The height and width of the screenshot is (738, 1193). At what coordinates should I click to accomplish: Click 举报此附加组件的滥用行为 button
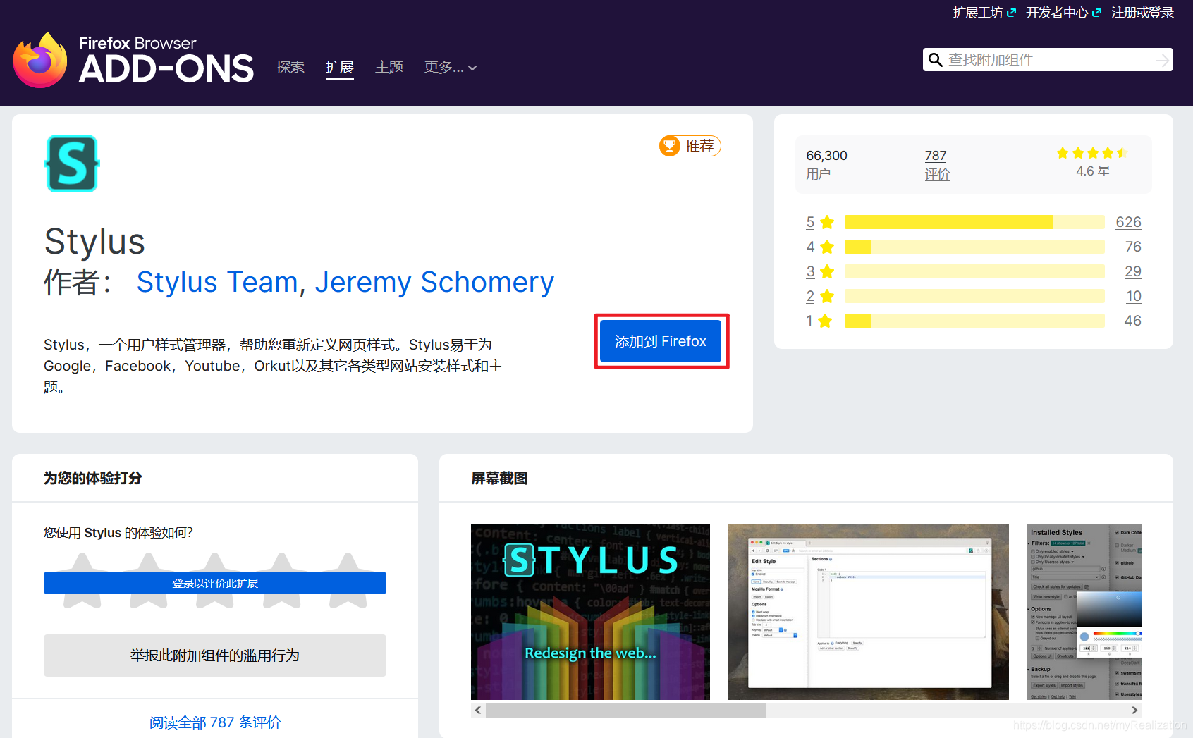pos(215,656)
